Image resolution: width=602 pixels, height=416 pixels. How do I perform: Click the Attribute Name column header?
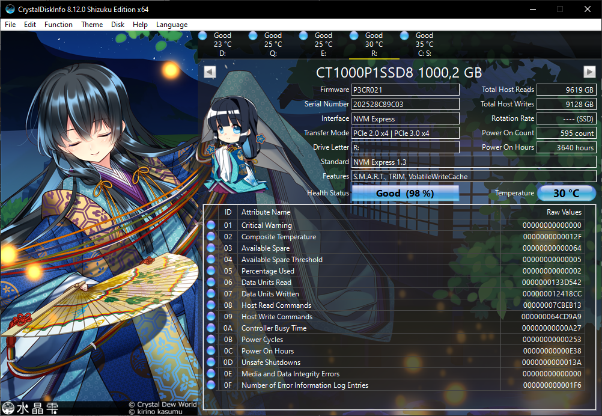[x=266, y=212]
